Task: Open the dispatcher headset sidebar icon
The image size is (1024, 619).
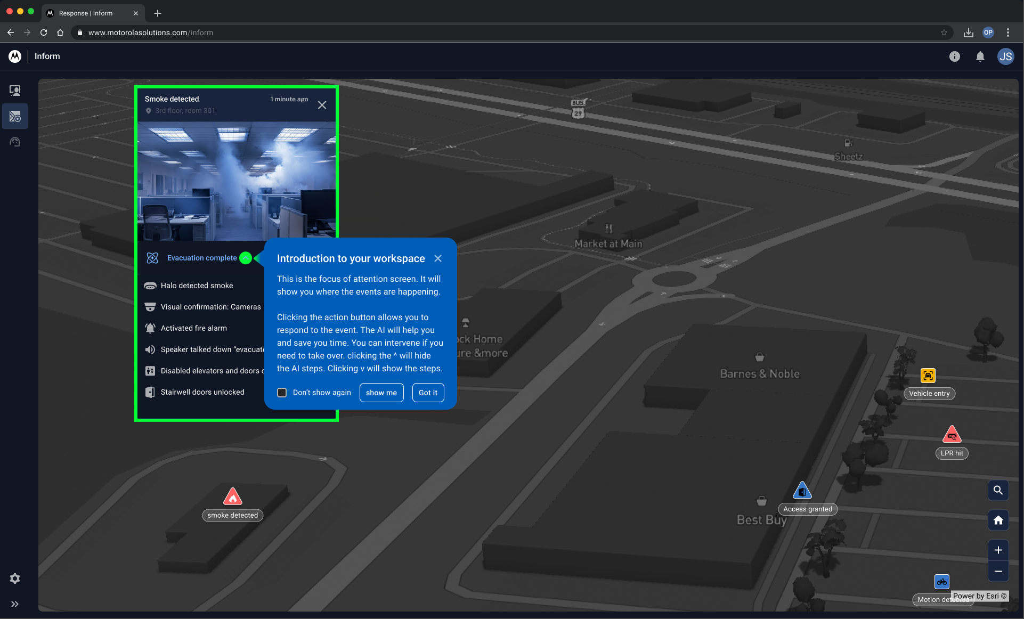Action: pos(15,142)
